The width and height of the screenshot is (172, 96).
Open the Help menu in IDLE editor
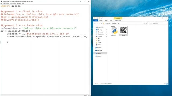pos(23,3)
